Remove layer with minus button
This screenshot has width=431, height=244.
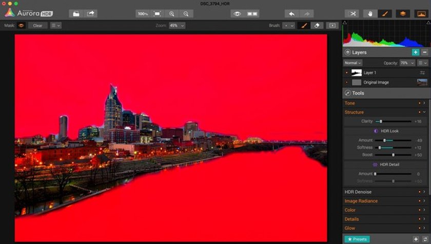click(425, 52)
